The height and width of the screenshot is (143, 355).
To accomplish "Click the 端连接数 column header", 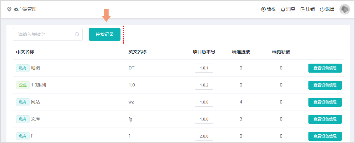I will click(x=241, y=52).
